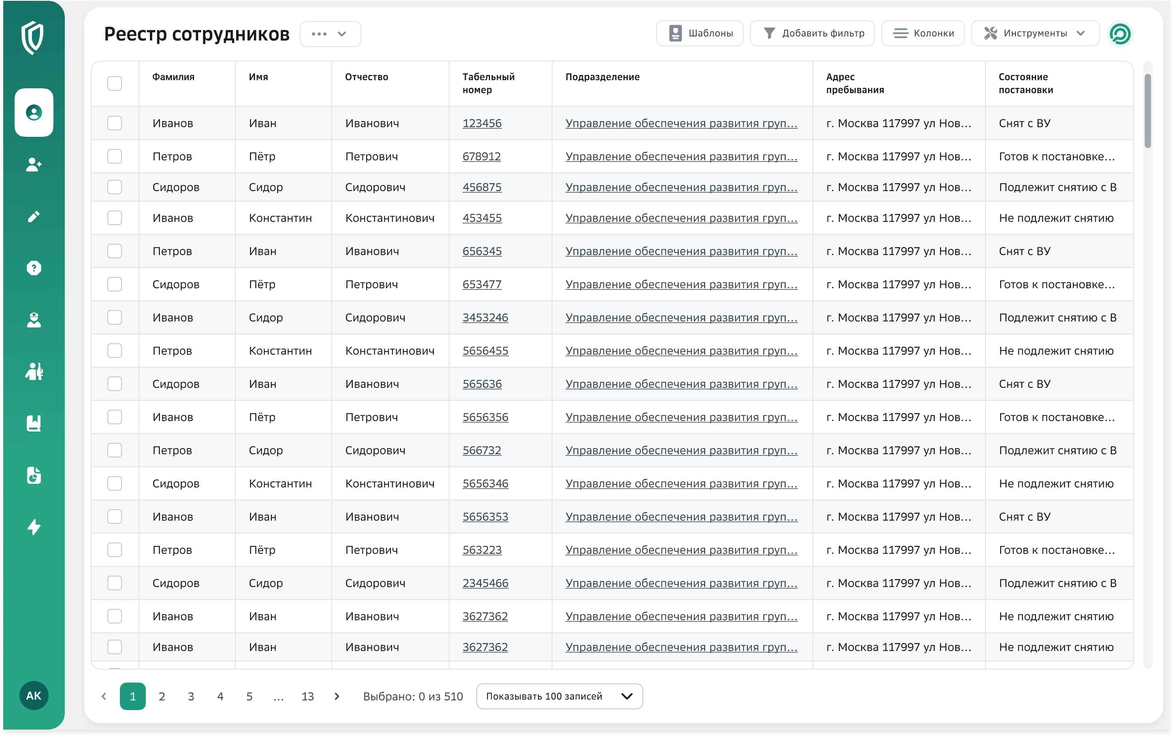Click the Добавить фильтр button
The height and width of the screenshot is (736, 1173).
click(812, 33)
